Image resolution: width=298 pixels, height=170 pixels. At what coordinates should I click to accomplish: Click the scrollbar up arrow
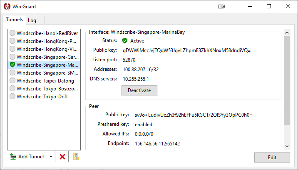[x=287, y=32]
